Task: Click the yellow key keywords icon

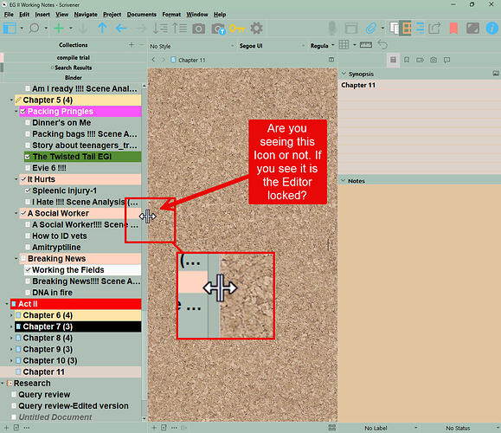Action: [237, 29]
